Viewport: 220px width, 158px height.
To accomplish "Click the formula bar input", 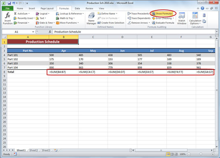I will (x=134, y=32).
